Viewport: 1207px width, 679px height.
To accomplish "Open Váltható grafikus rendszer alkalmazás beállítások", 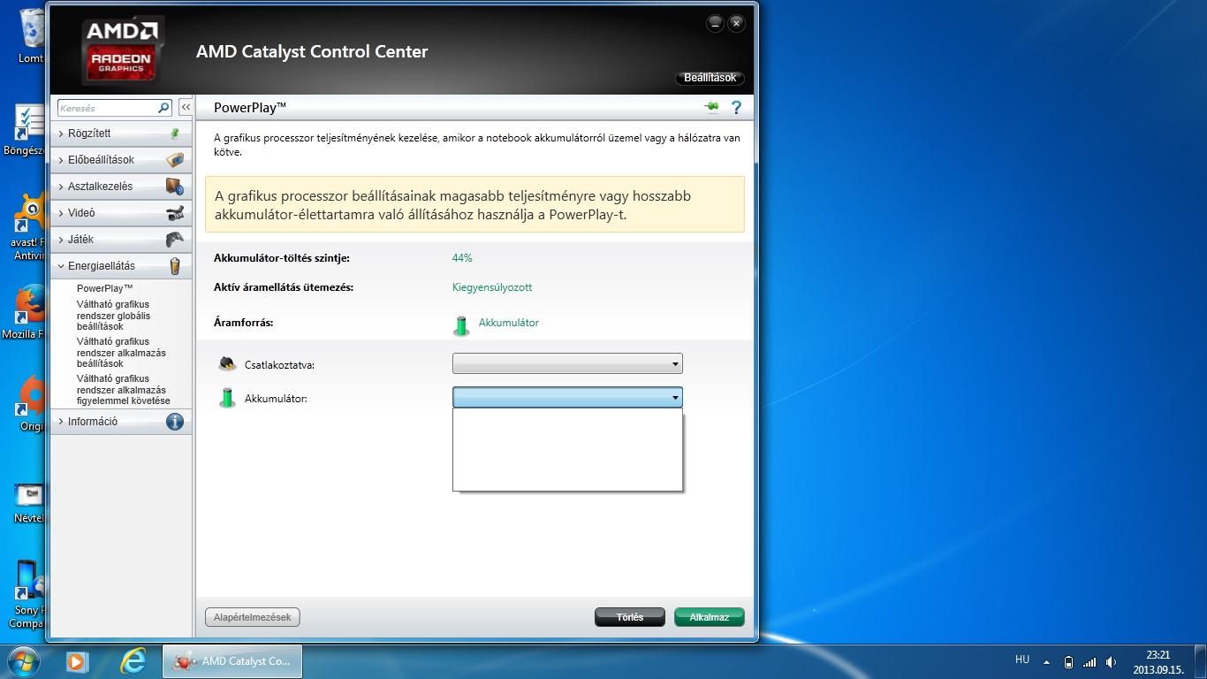I will click(x=121, y=353).
